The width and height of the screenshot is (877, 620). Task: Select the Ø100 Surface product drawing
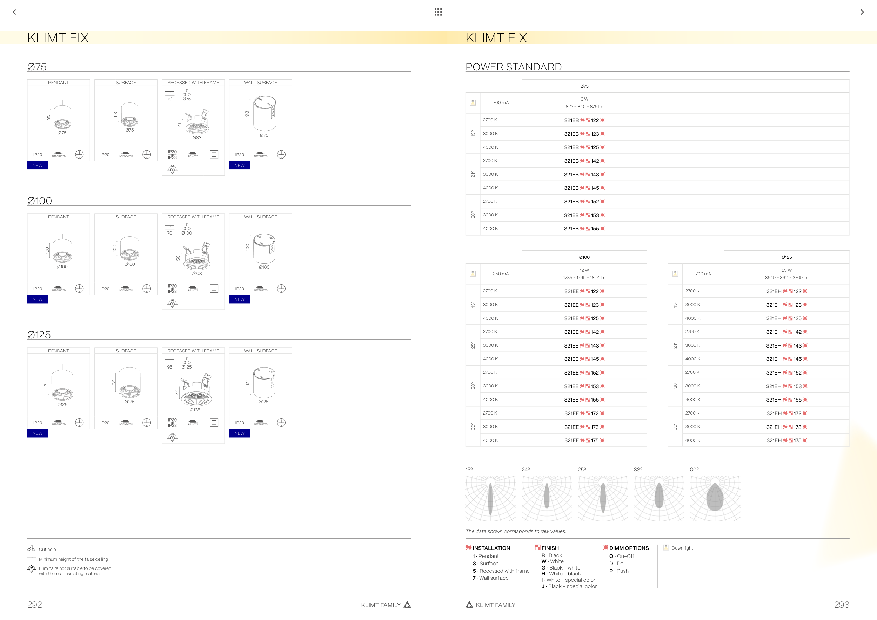pyautogui.click(x=129, y=249)
